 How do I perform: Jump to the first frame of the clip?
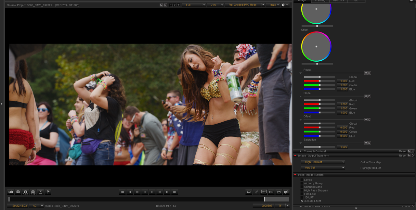pyautogui.click(x=122, y=192)
